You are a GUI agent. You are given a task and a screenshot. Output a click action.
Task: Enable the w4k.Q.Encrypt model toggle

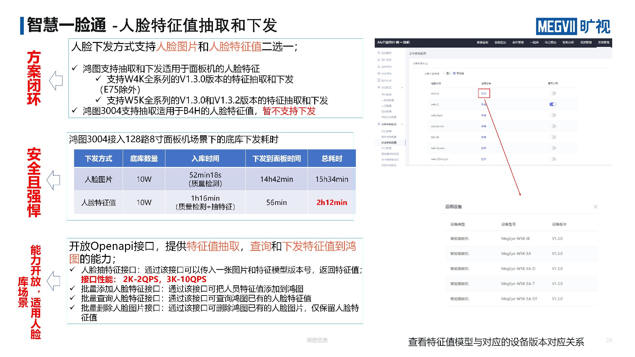(x=553, y=159)
